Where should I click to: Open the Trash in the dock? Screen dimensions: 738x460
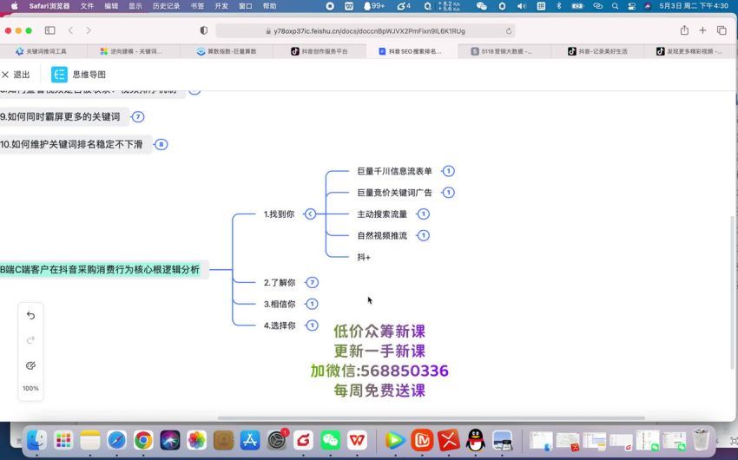702,441
